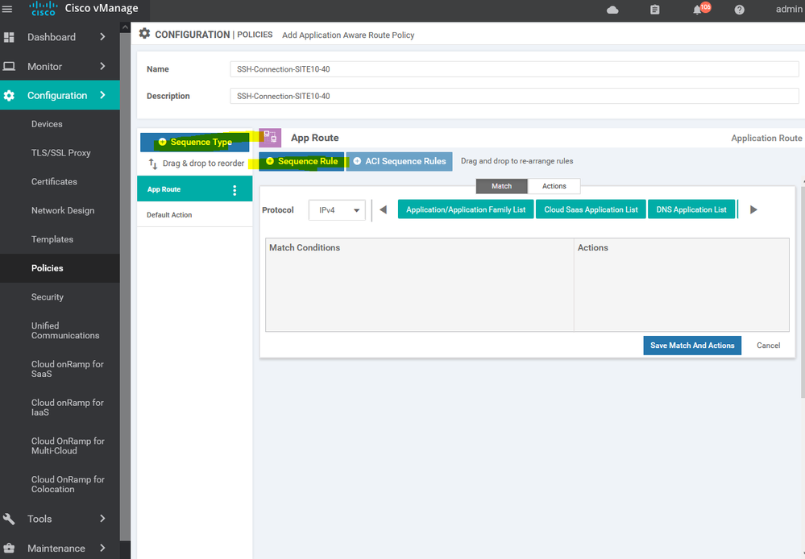The width and height of the screenshot is (805, 559).
Task: Show previous match condition options with left arrow
Action: (x=383, y=209)
